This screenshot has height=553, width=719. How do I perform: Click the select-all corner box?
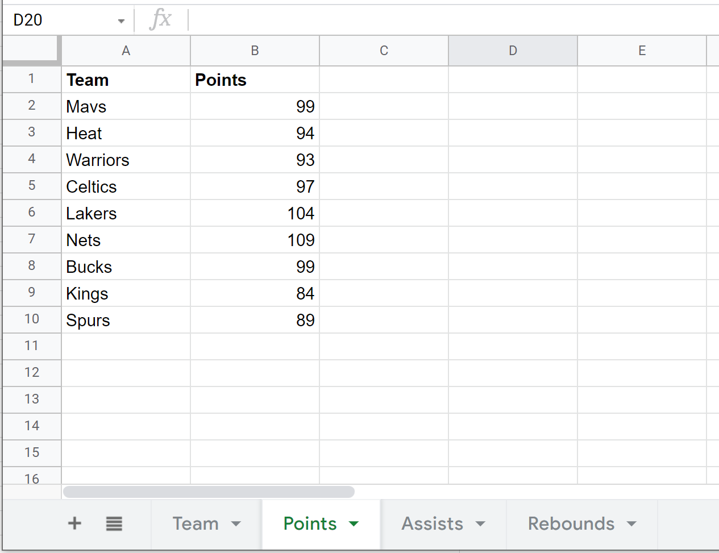31,50
